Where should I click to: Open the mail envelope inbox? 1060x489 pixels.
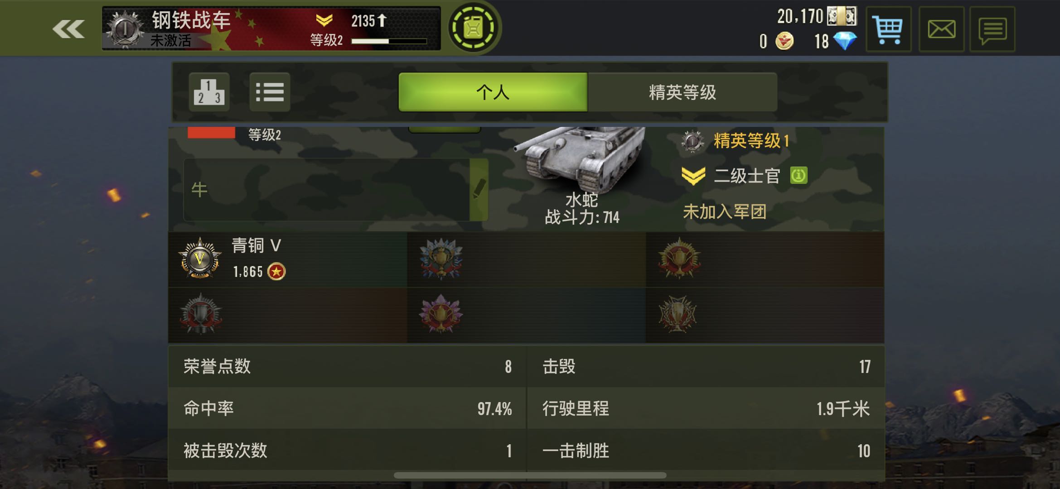pyautogui.click(x=941, y=29)
